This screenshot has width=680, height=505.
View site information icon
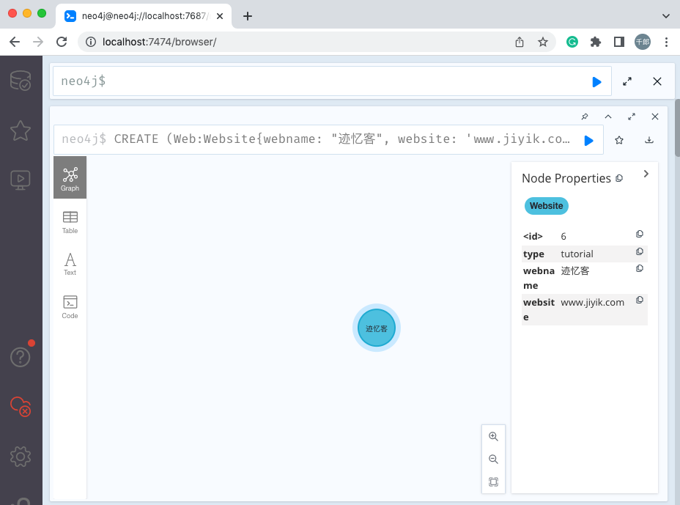(90, 42)
